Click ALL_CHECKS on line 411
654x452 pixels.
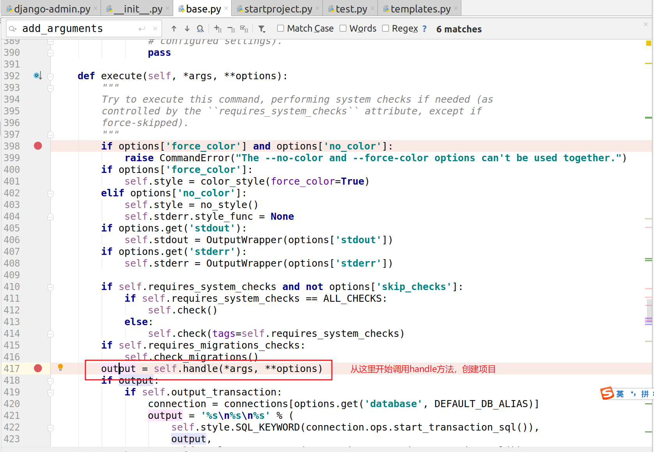[353, 298]
